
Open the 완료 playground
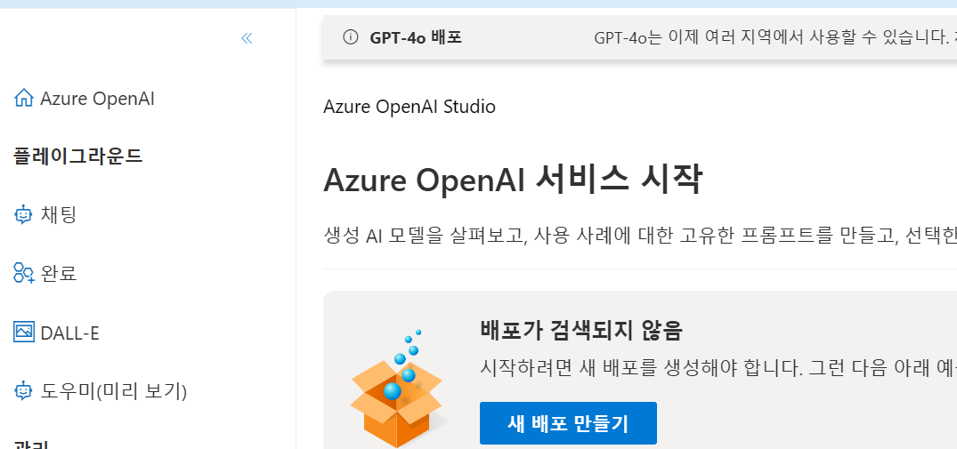click(59, 274)
